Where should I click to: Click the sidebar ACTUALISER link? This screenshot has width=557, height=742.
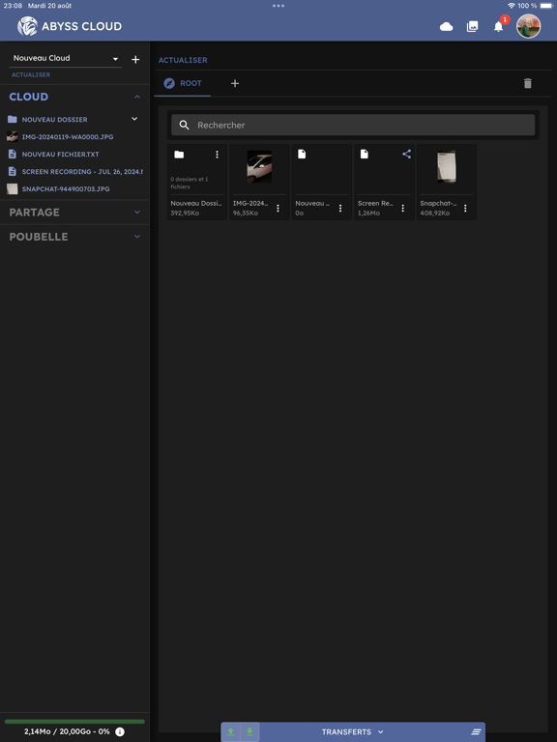point(31,74)
